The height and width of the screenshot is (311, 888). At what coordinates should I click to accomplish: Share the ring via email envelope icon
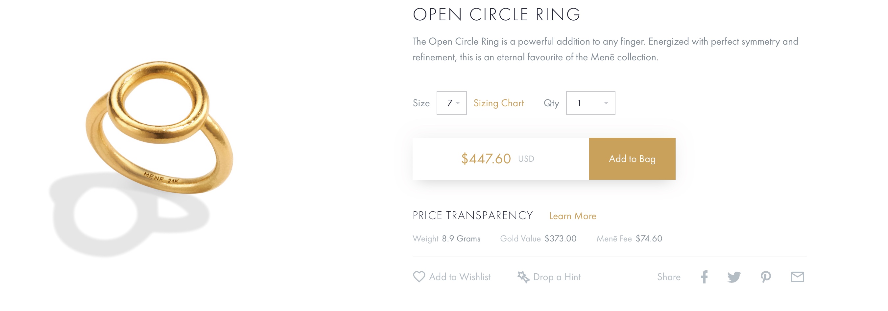coord(797,277)
